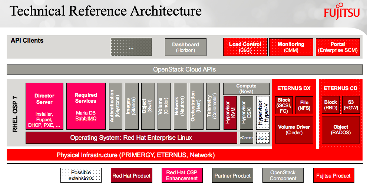The width and height of the screenshot is (367, 185).
Task: Open the Portal (Enterprise SCM) block
Action: pyautogui.click(x=337, y=47)
